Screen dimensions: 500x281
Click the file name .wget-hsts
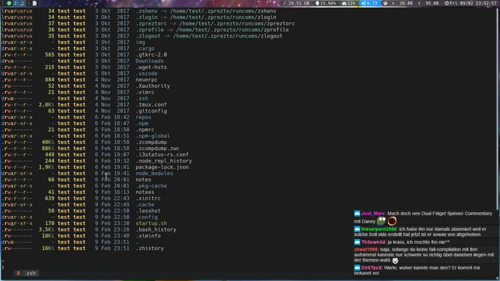coord(151,67)
